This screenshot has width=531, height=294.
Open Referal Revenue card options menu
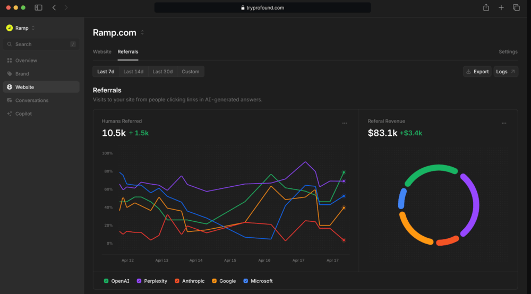click(504, 123)
